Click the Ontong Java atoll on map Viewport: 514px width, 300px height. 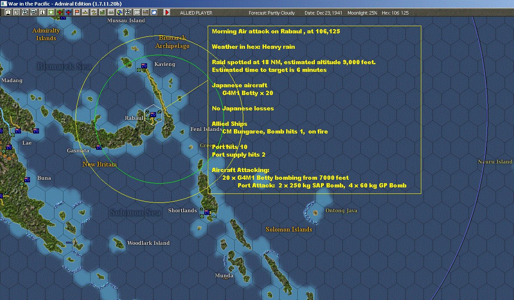tap(315, 213)
